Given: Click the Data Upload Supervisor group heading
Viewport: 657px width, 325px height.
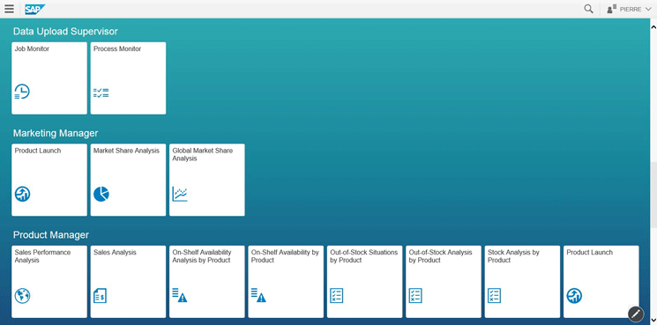Looking at the screenshot, I should point(65,32).
